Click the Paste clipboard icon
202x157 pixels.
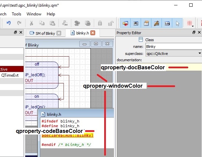pyautogui.click(x=52, y=23)
